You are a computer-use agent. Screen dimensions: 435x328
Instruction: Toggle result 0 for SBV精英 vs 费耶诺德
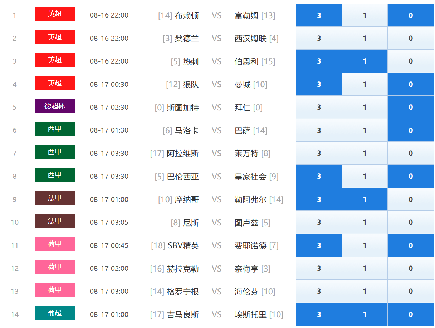411,245
